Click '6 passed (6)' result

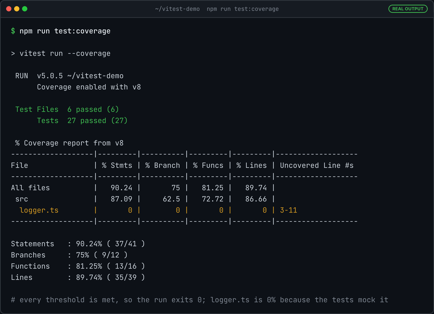click(93, 109)
